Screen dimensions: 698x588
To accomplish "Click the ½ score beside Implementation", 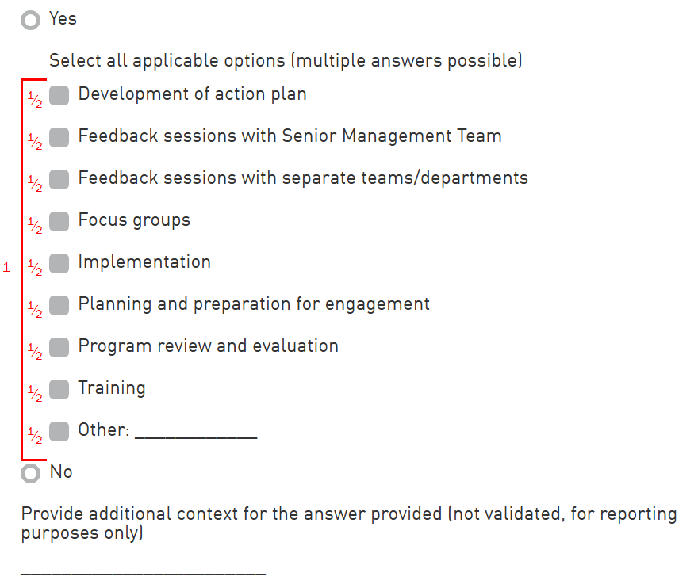I will [x=35, y=268].
